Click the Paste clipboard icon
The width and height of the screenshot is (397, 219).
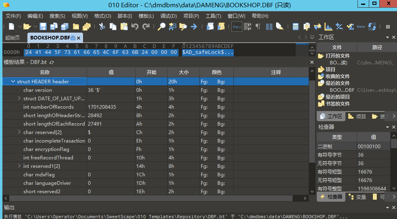point(124,26)
